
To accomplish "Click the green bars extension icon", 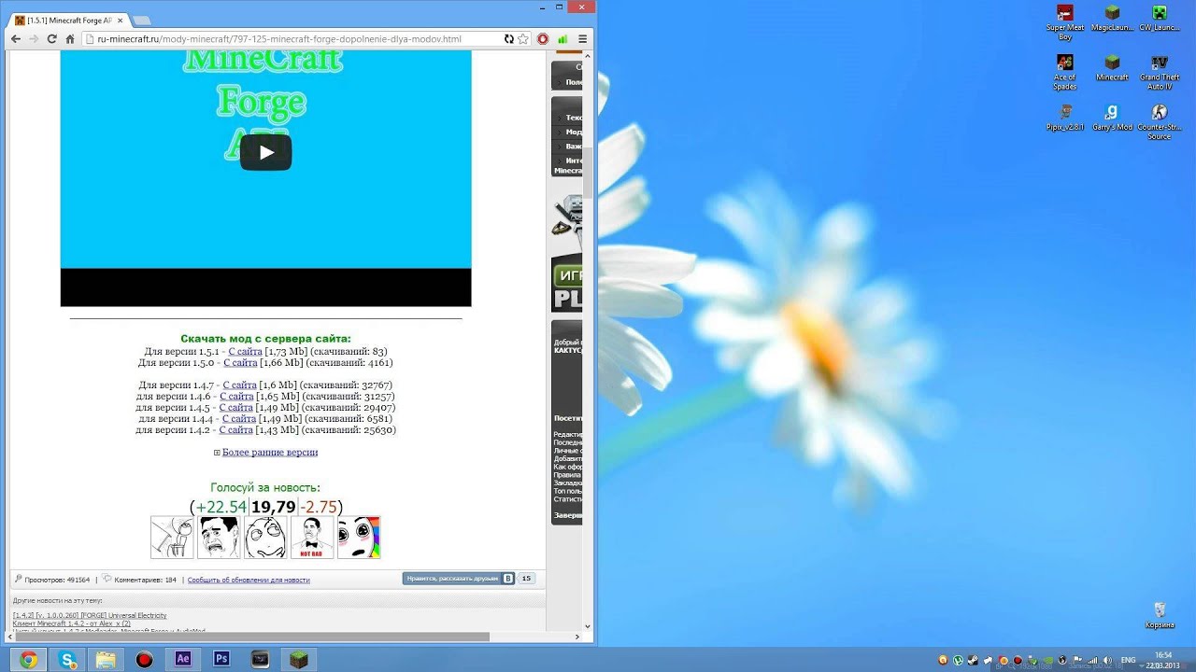I will [562, 39].
